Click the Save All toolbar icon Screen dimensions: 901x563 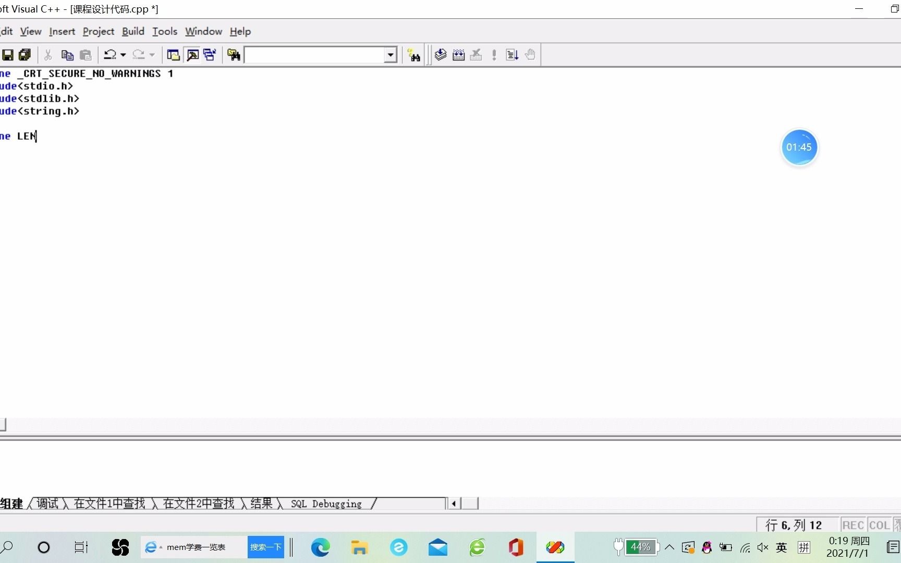click(25, 55)
